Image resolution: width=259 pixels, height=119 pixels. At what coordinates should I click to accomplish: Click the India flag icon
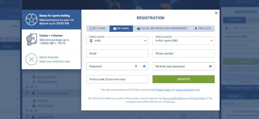(91, 41)
